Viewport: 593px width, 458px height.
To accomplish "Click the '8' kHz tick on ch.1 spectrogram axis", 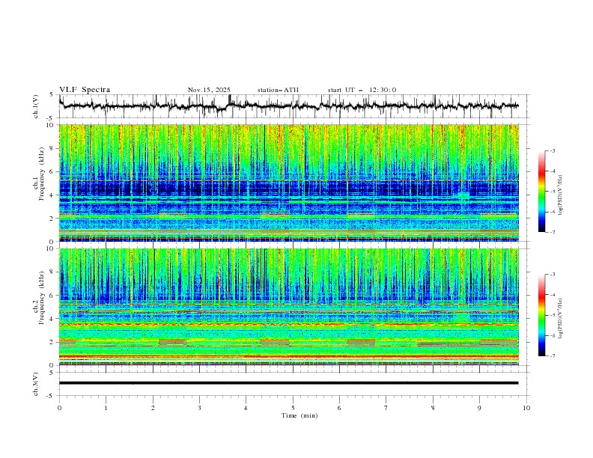I will pos(52,148).
